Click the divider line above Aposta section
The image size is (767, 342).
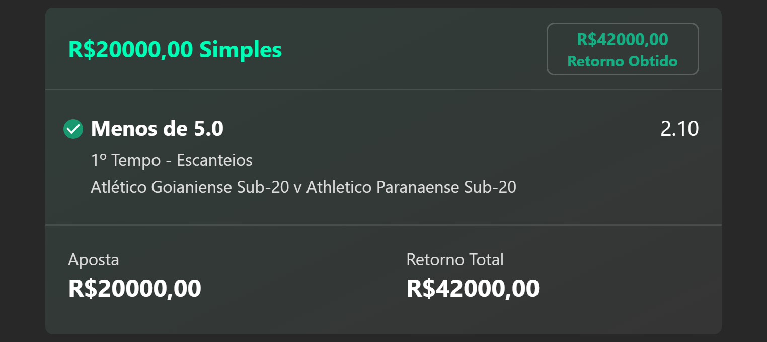383,225
